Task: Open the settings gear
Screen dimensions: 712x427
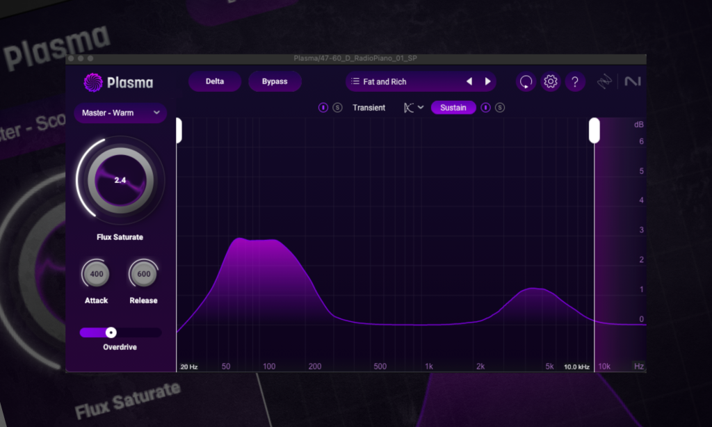Action: point(550,82)
